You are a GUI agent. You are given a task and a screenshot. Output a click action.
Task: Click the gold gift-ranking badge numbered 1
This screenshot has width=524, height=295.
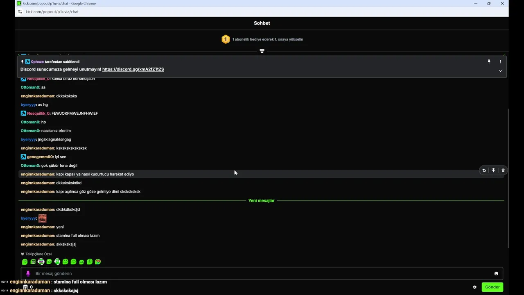226,39
